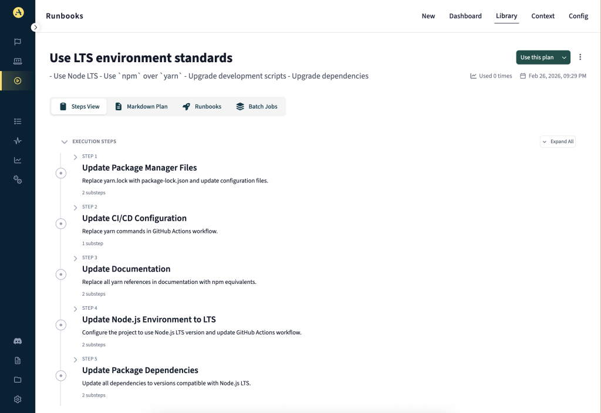Image resolution: width=601 pixels, height=413 pixels.
Task: Click the sidebar collapse arrow near the top
Action: click(x=35, y=26)
